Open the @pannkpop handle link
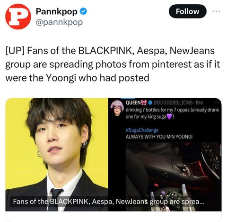The height and width of the screenshot is (222, 227). coord(59,22)
